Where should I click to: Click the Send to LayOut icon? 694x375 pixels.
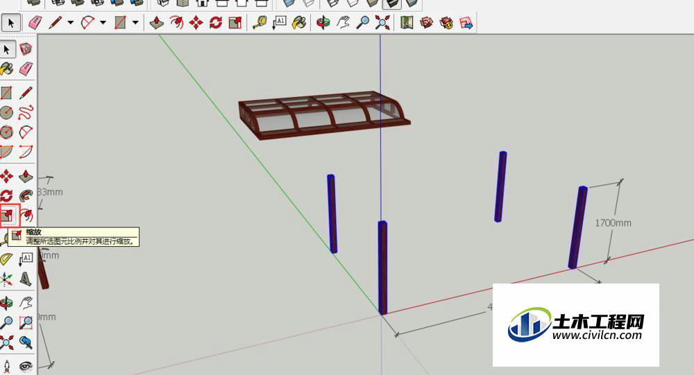pyautogui.click(x=466, y=23)
